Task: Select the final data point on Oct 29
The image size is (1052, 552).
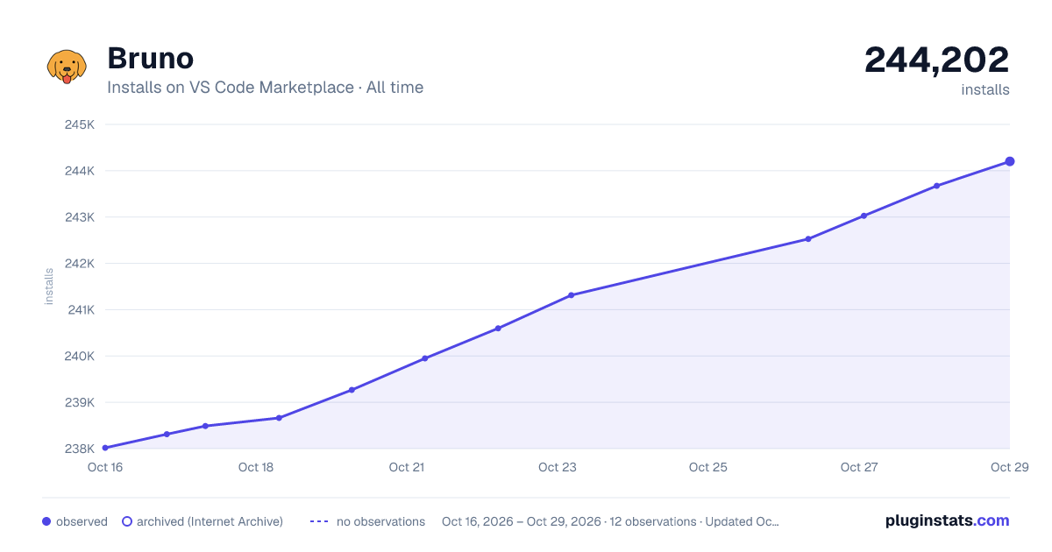Action: [x=1010, y=161]
